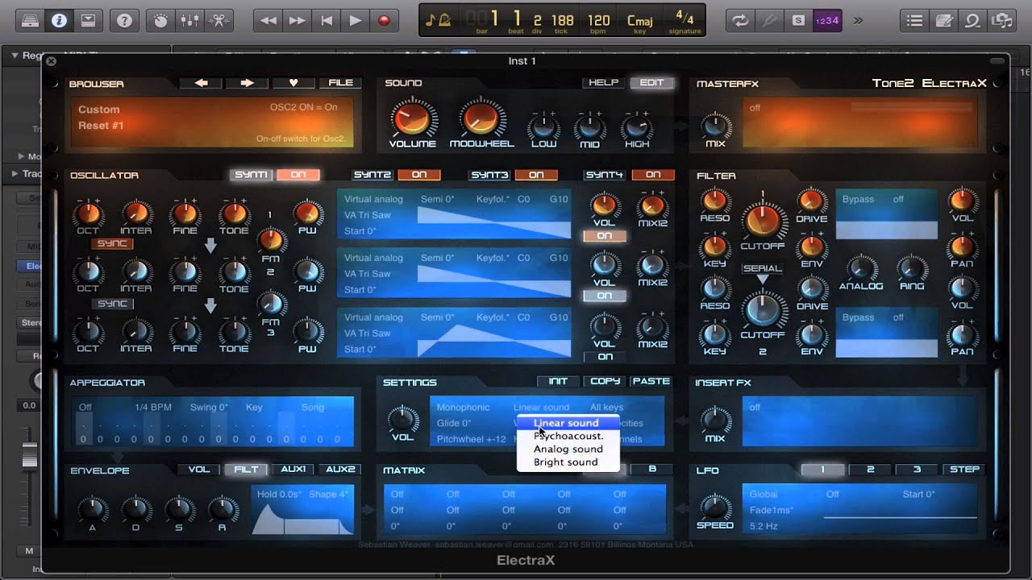Screen dimensions: 1032x580
Task: Click the Settings PASTE button
Action: coord(651,381)
